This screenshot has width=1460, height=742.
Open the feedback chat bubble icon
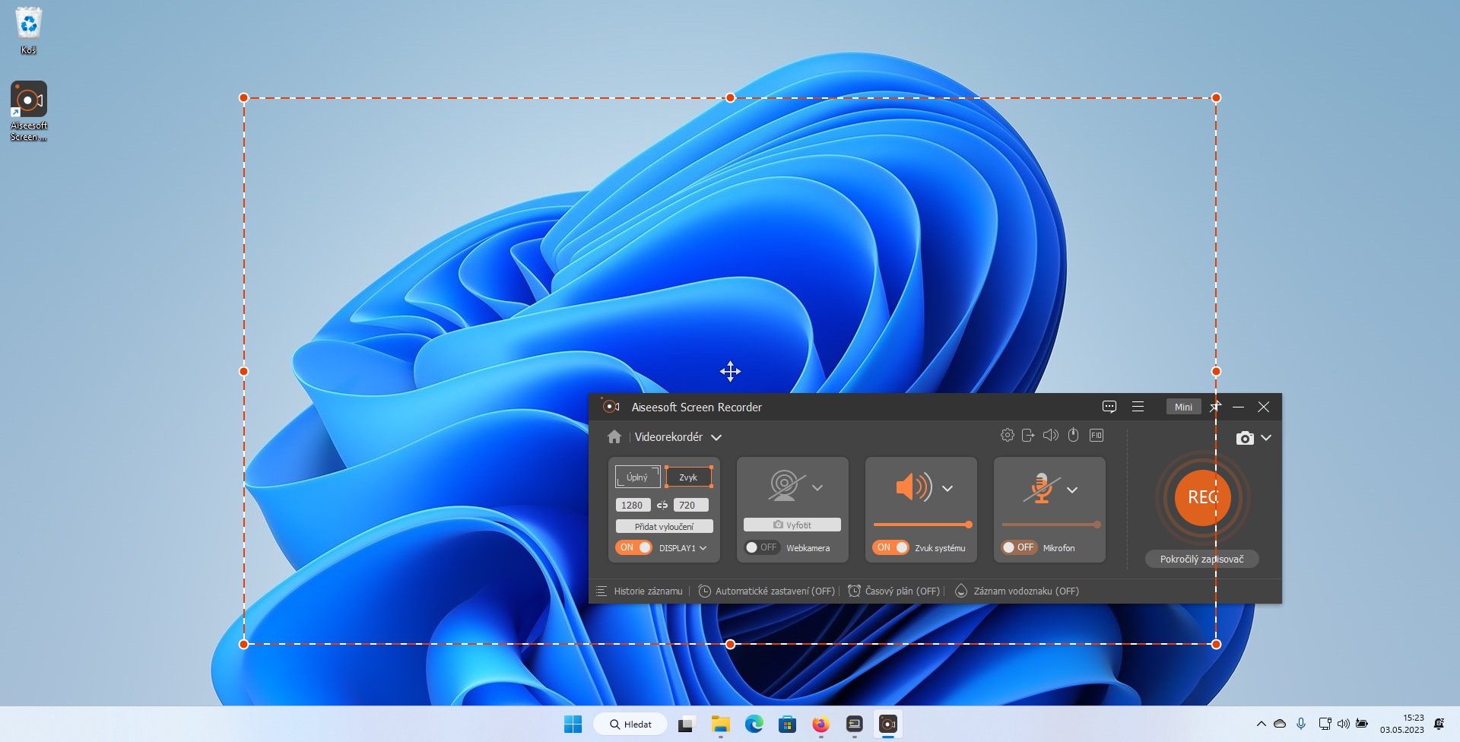coord(1109,407)
